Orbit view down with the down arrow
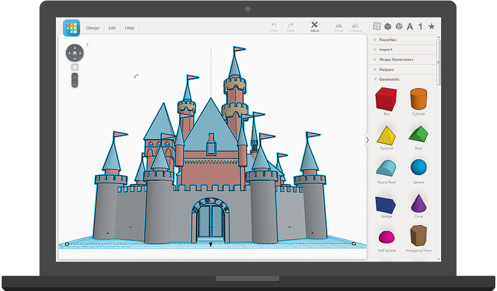This screenshot has height=291, width=497. (75, 59)
